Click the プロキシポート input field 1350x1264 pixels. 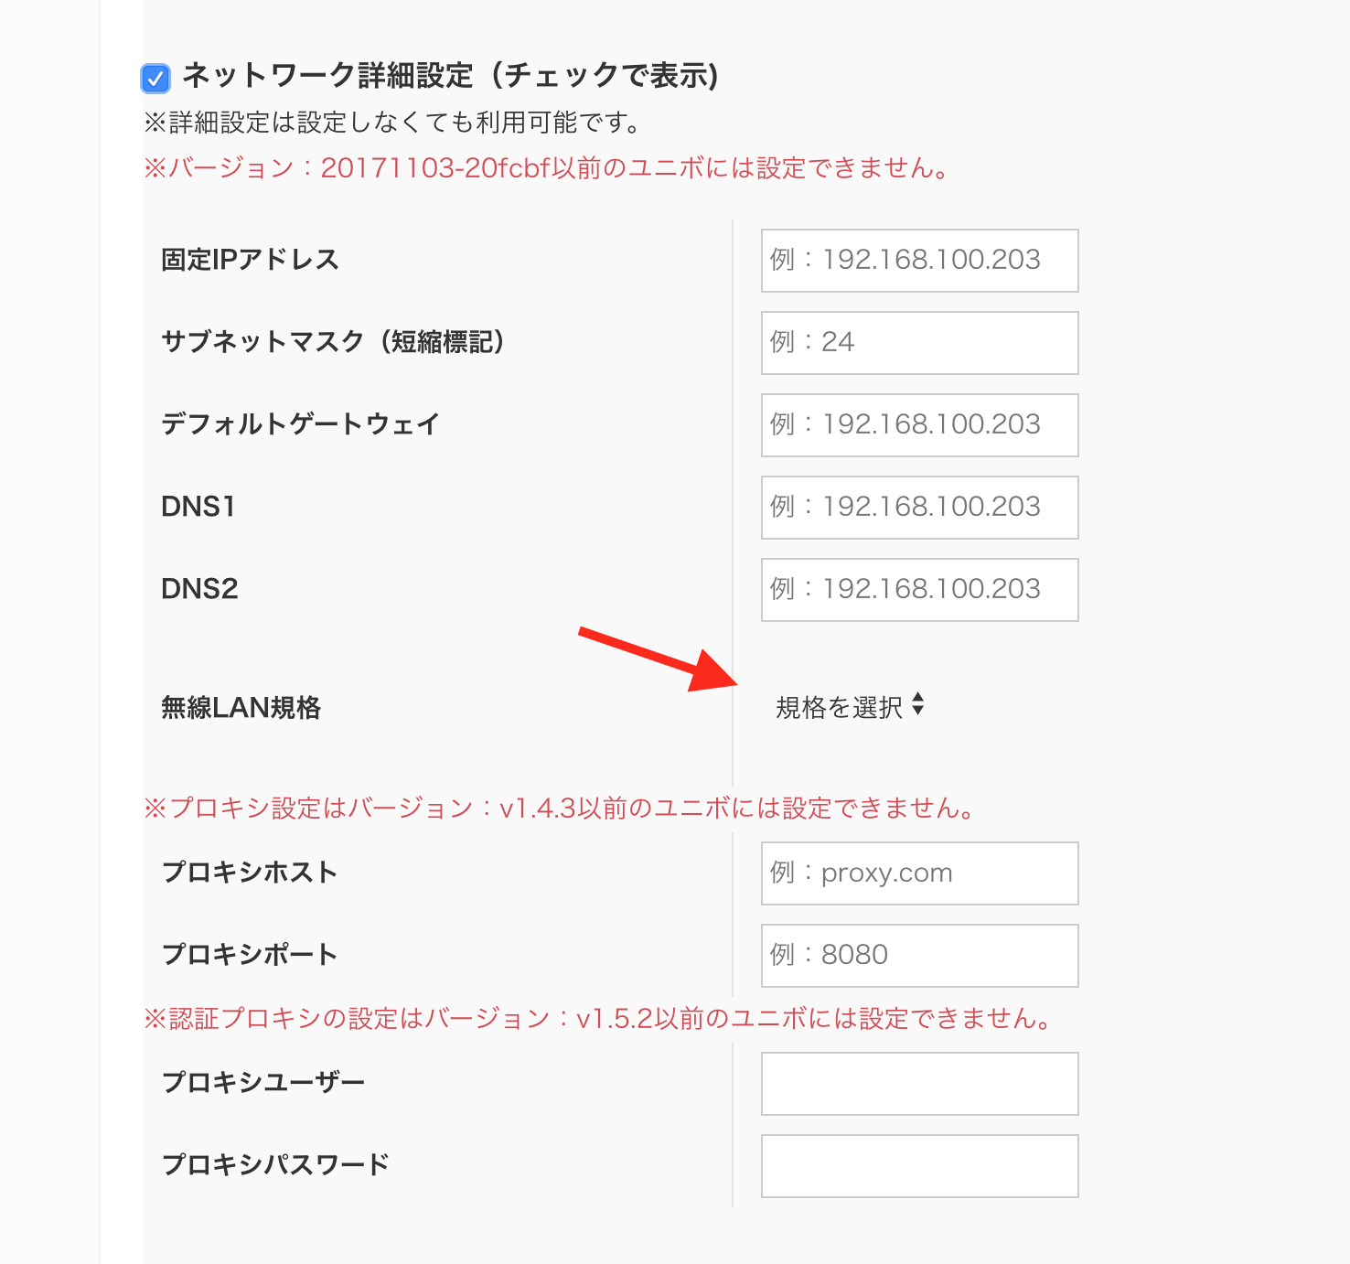[x=920, y=956]
